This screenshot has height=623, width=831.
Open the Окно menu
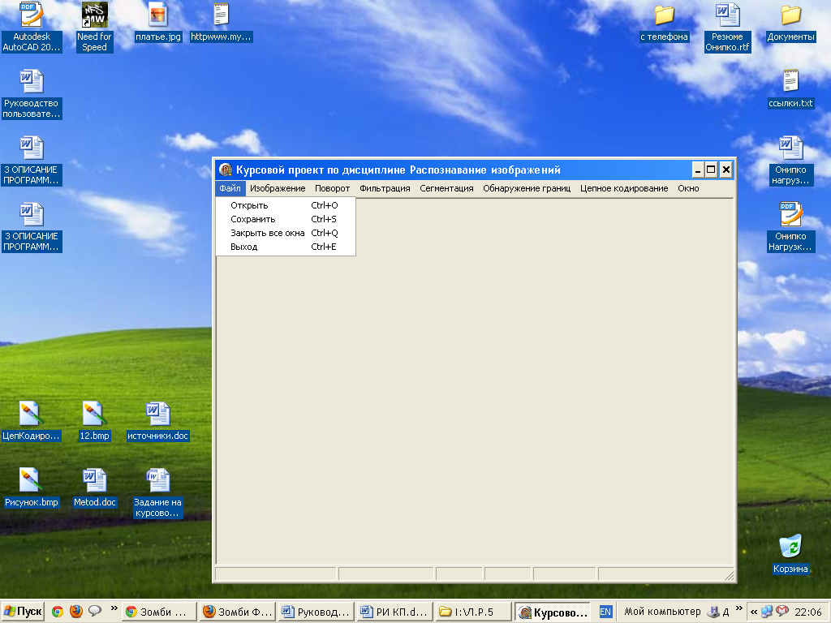[688, 188]
